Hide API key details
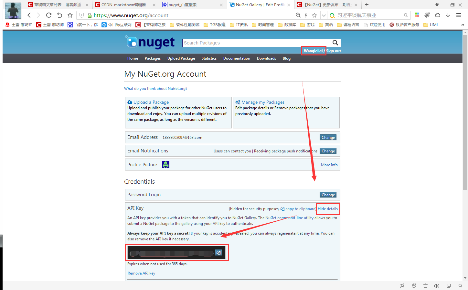The width and height of the screenshot is (468, 290). click(328, 209)
